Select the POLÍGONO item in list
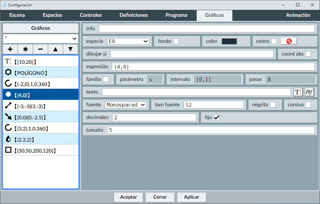The image size is (320, 204). 40,73
